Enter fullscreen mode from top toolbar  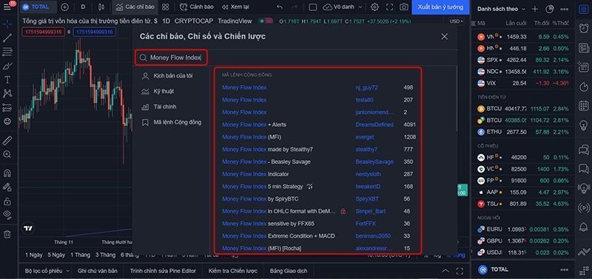[x=389, y=7]
